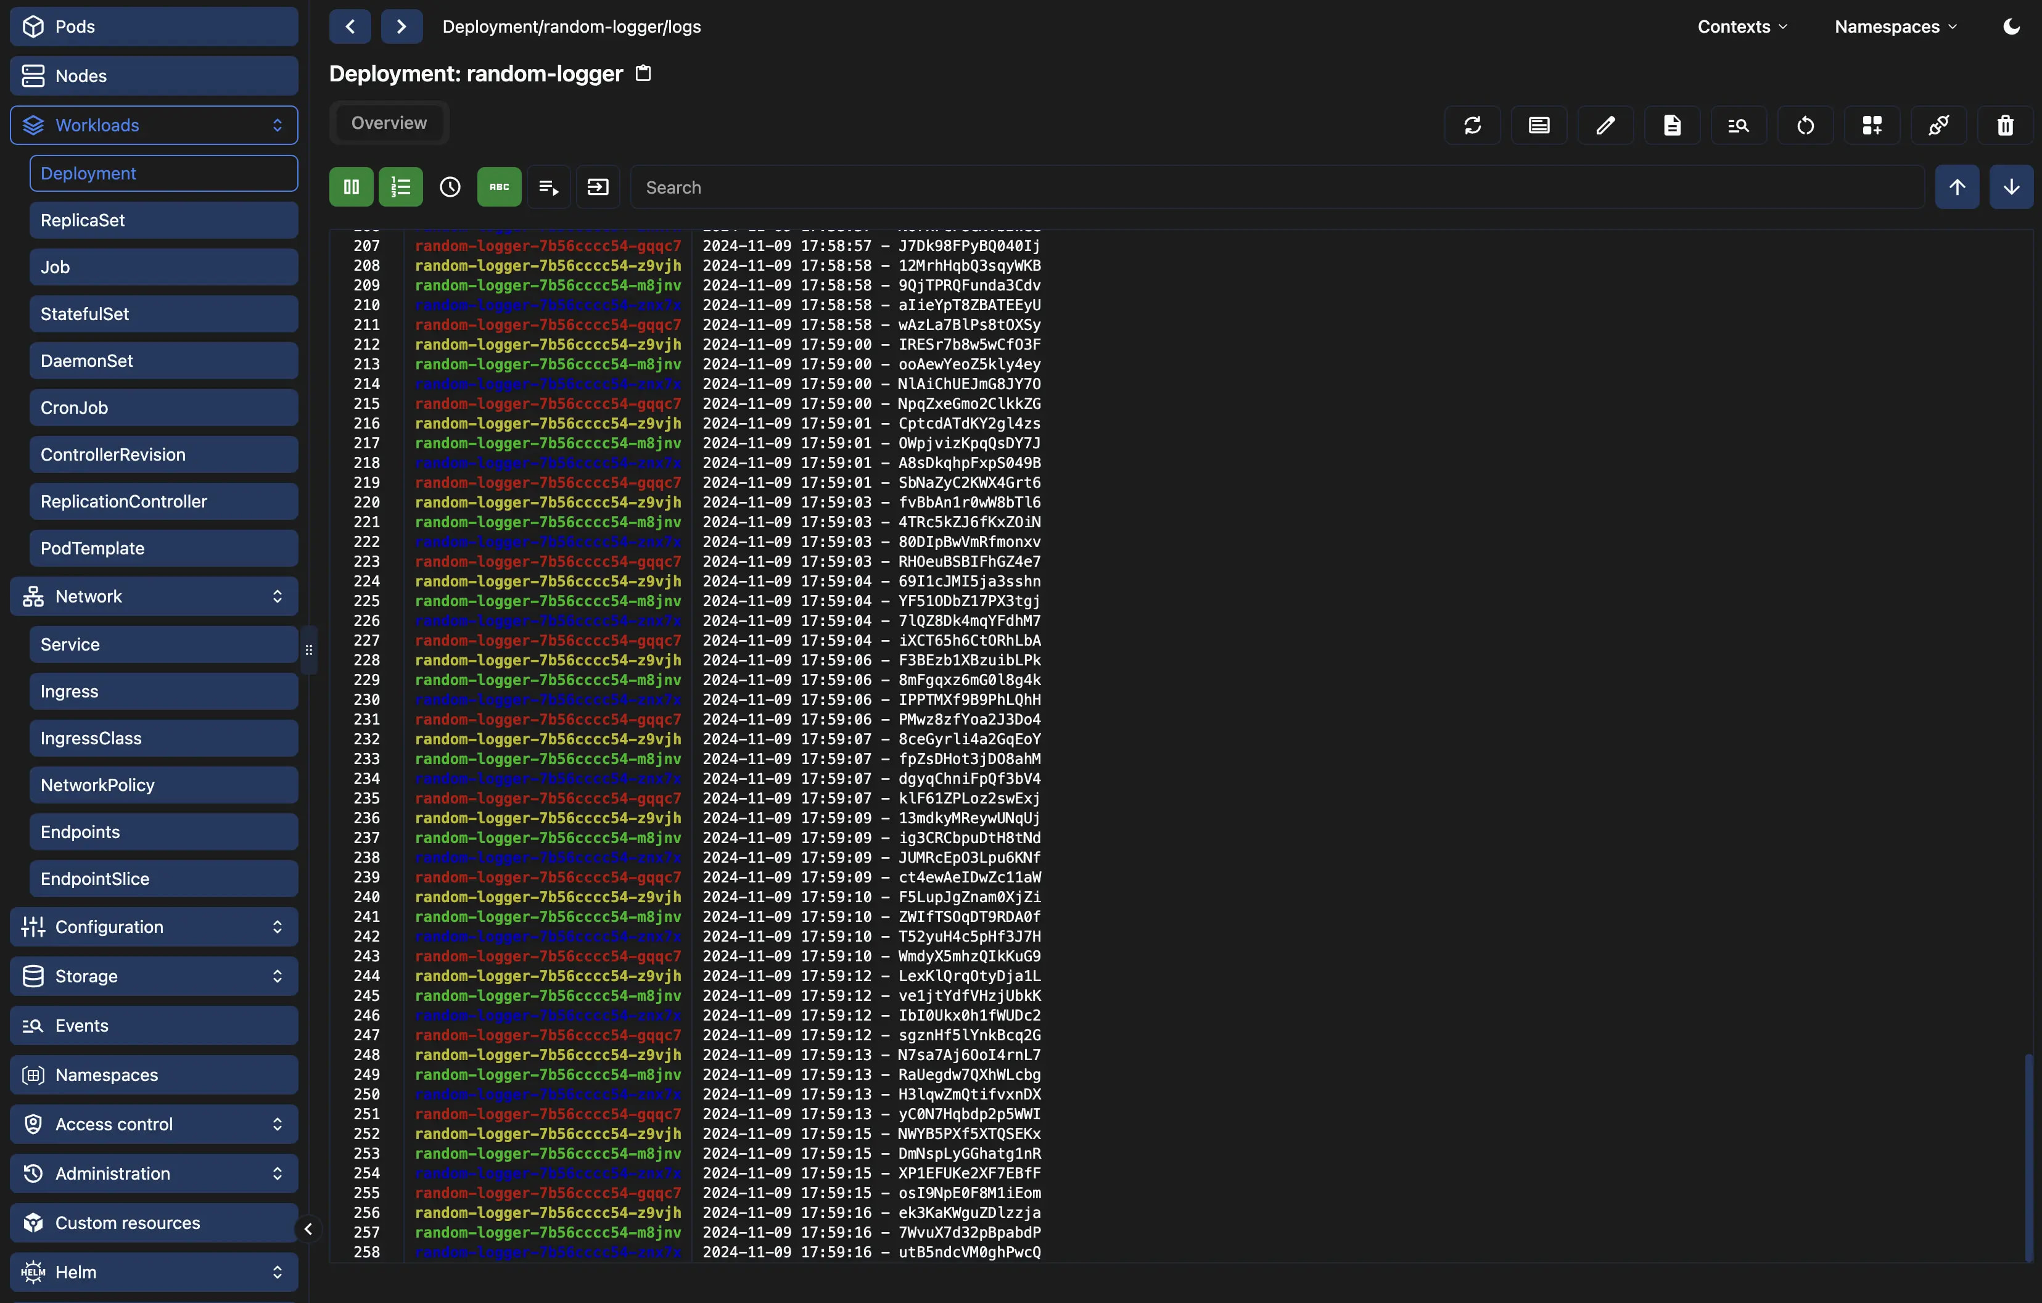This screenshot has height=1303, width=2042.
Task: Click the scale grid-plus icon
Action: 1872,125
